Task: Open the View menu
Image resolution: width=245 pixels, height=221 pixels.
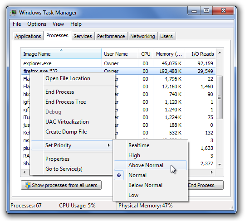Action: pyautogui.click(x=58, y=24)
